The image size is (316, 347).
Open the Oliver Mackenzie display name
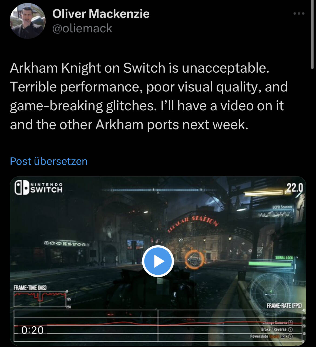101,13
